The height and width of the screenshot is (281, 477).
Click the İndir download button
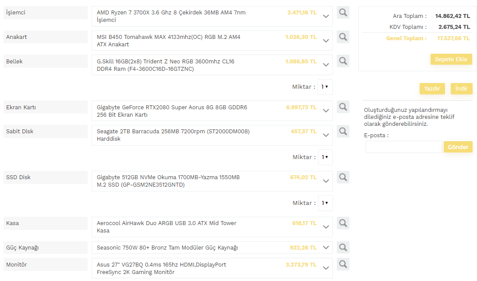pyautogui.click(x=461, y=89)
